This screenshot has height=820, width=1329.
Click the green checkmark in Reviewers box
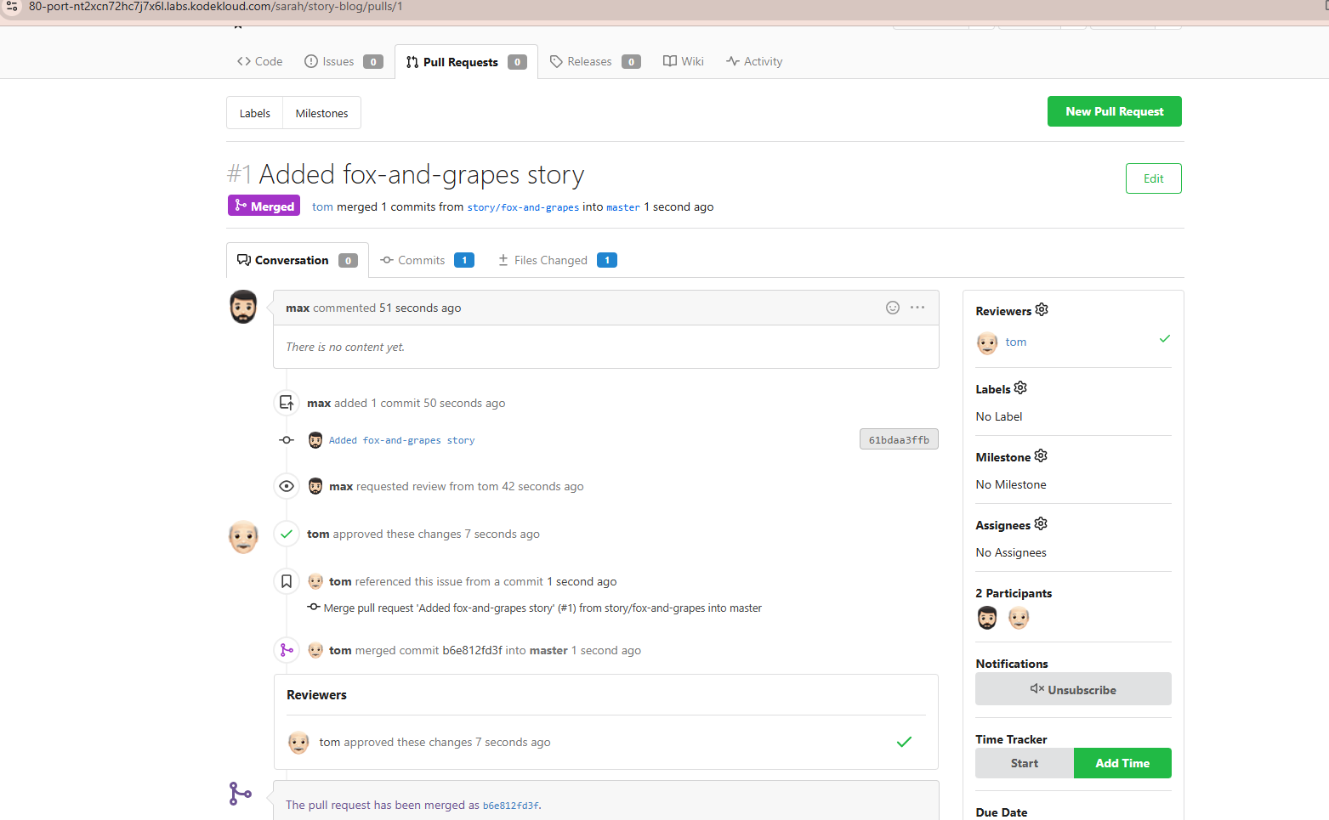tap(904, 742)
